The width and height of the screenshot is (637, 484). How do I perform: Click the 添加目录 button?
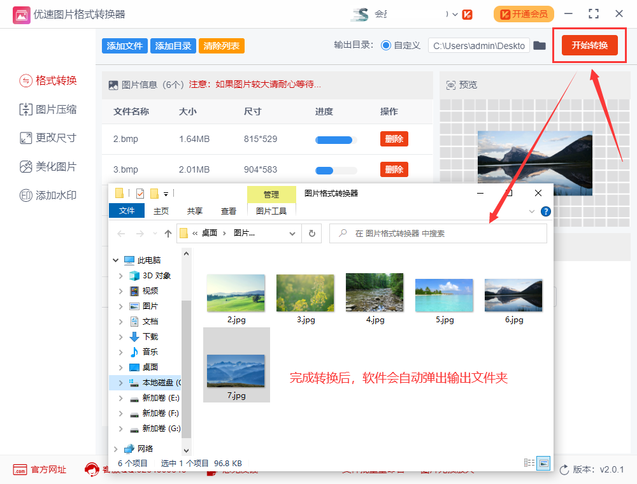[173, 46]
